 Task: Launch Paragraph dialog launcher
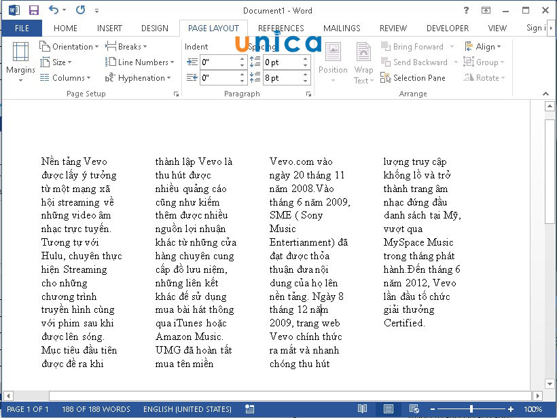coord(308,94)
